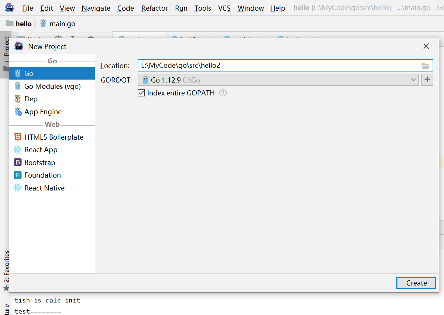
Task: Open the GOROOT dropdown
Action: (278, 80)
